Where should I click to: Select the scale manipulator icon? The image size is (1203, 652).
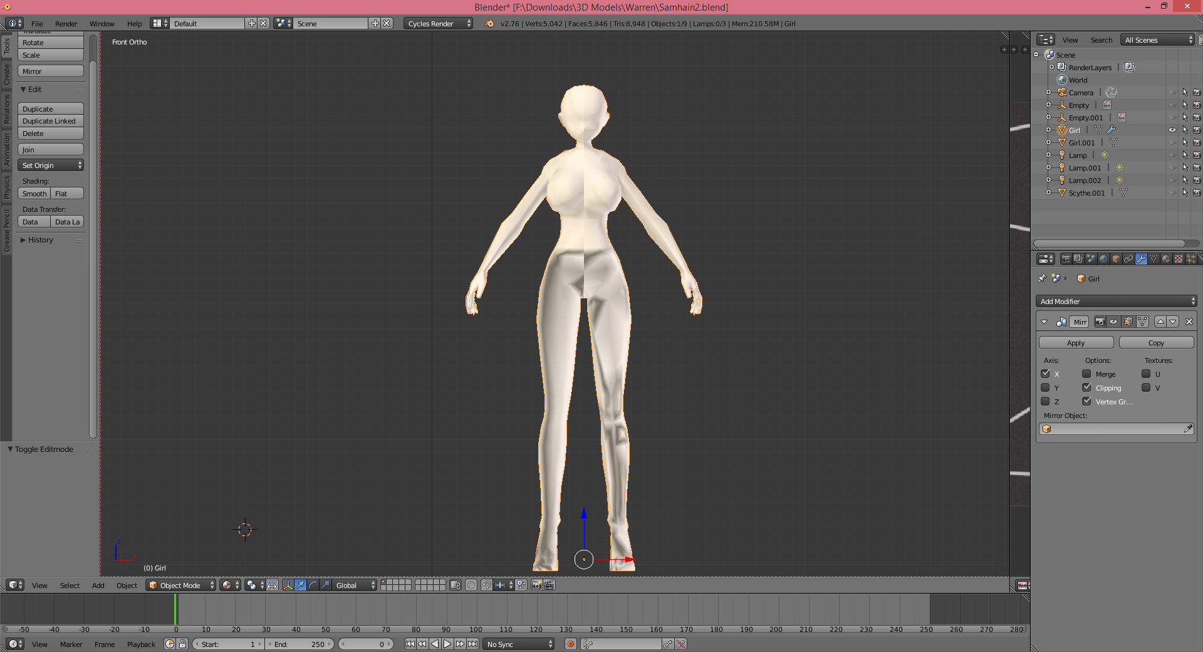[x=325, y=585]
